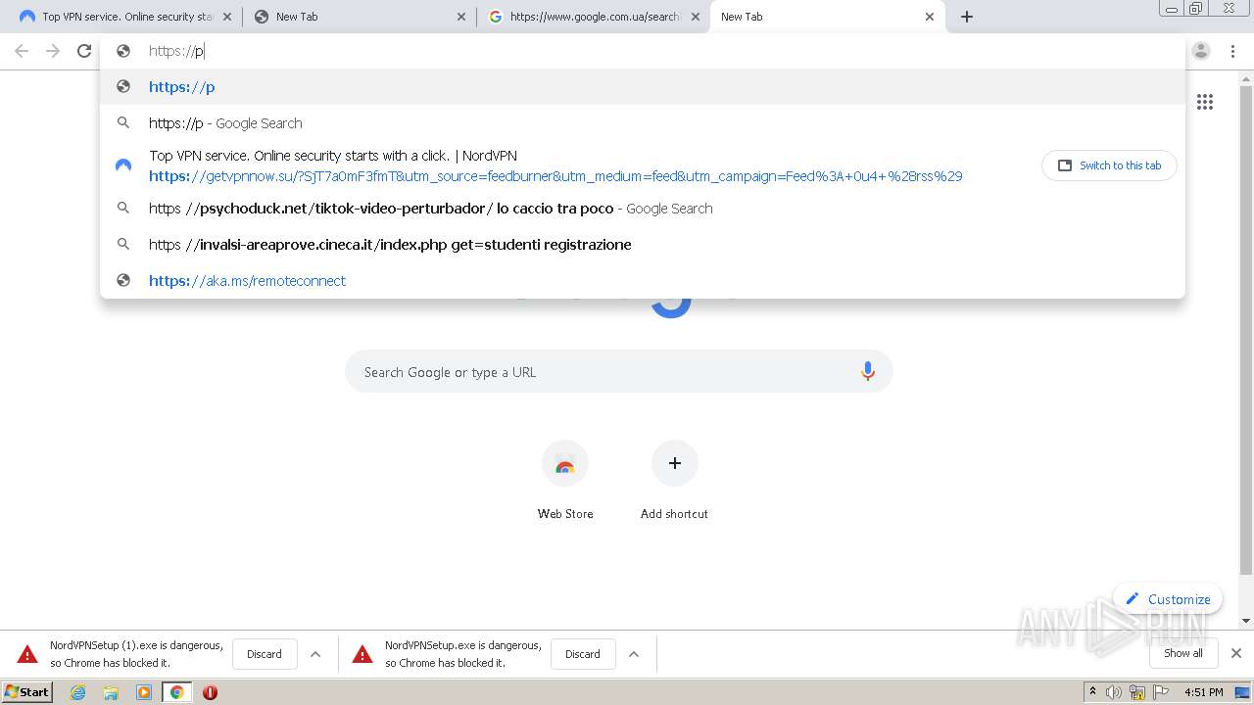Select the invalsi-areaprove.cineca.it suggestion

(643, 245)
